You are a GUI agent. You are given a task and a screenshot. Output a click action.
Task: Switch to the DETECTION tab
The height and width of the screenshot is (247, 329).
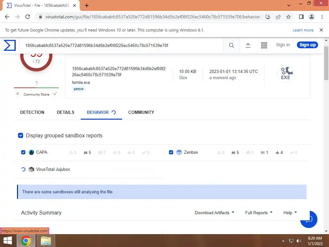(32, 112)
